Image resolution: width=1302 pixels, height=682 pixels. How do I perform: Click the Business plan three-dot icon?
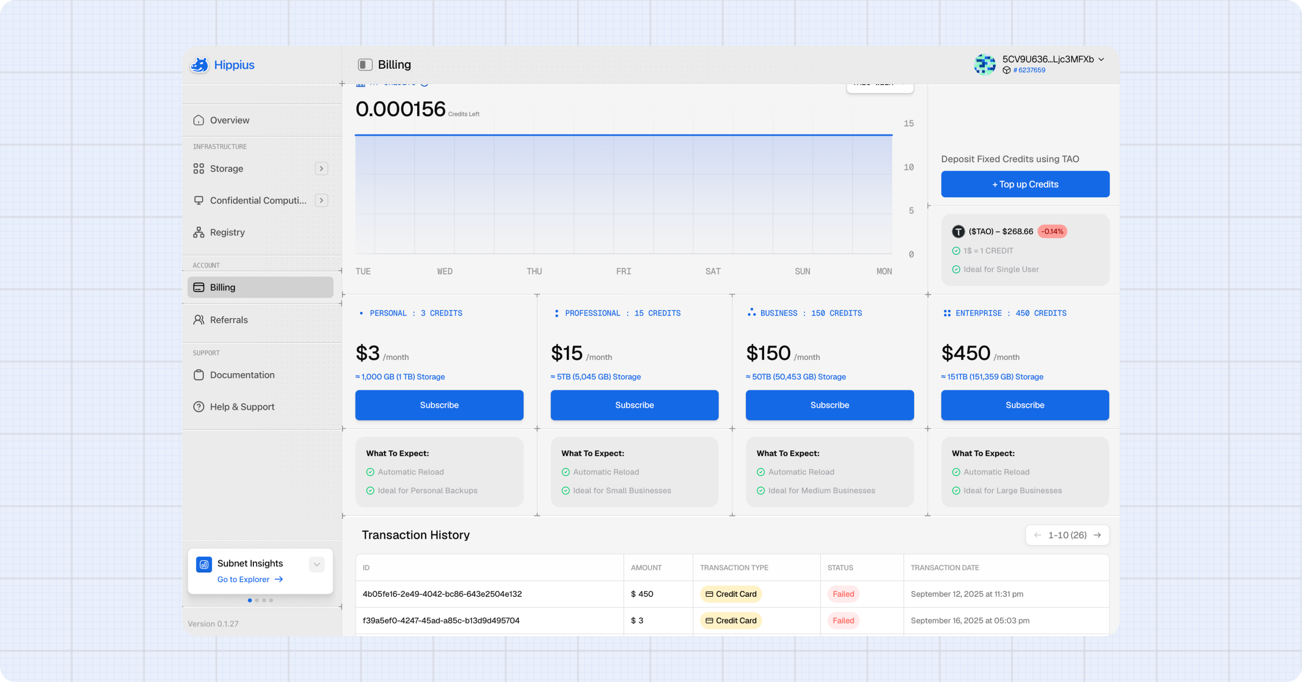(x=751, y=313)
